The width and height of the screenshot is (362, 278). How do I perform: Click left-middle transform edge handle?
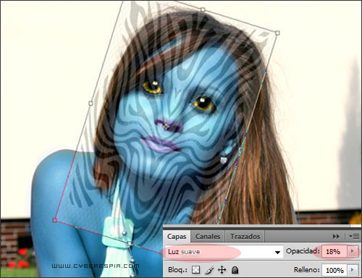90,104
